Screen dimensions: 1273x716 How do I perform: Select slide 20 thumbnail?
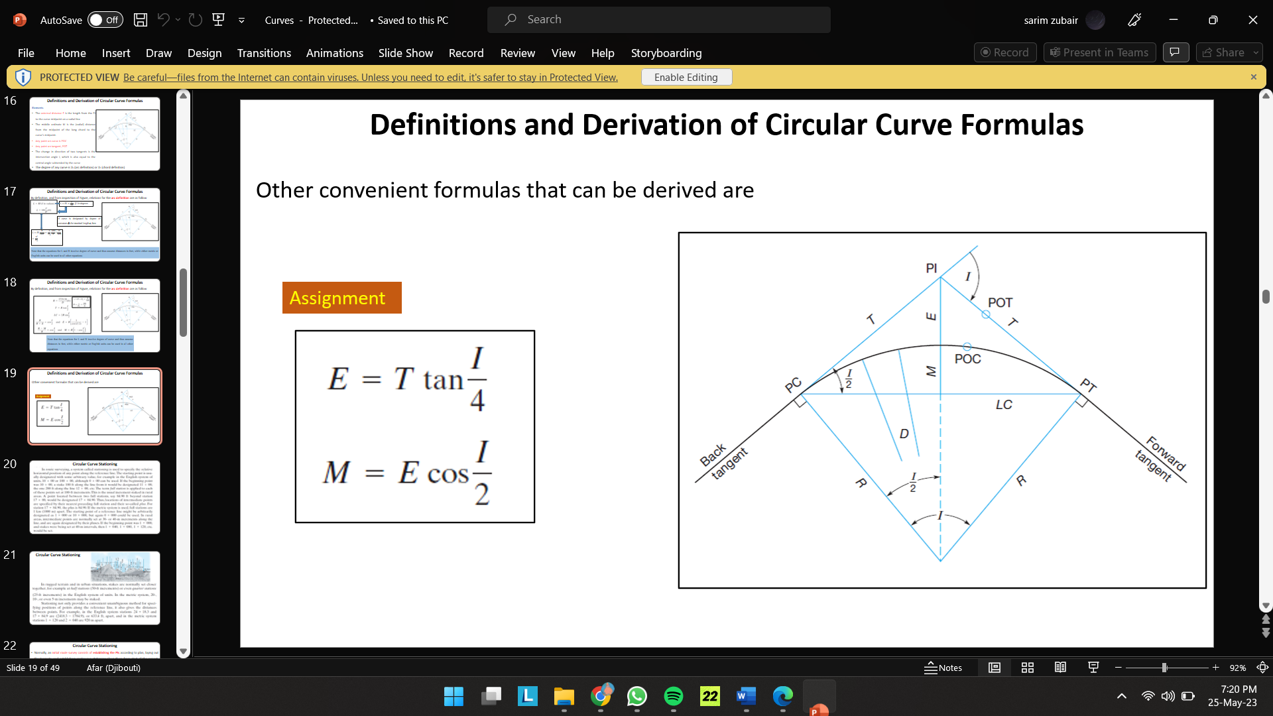pos(95,497)
